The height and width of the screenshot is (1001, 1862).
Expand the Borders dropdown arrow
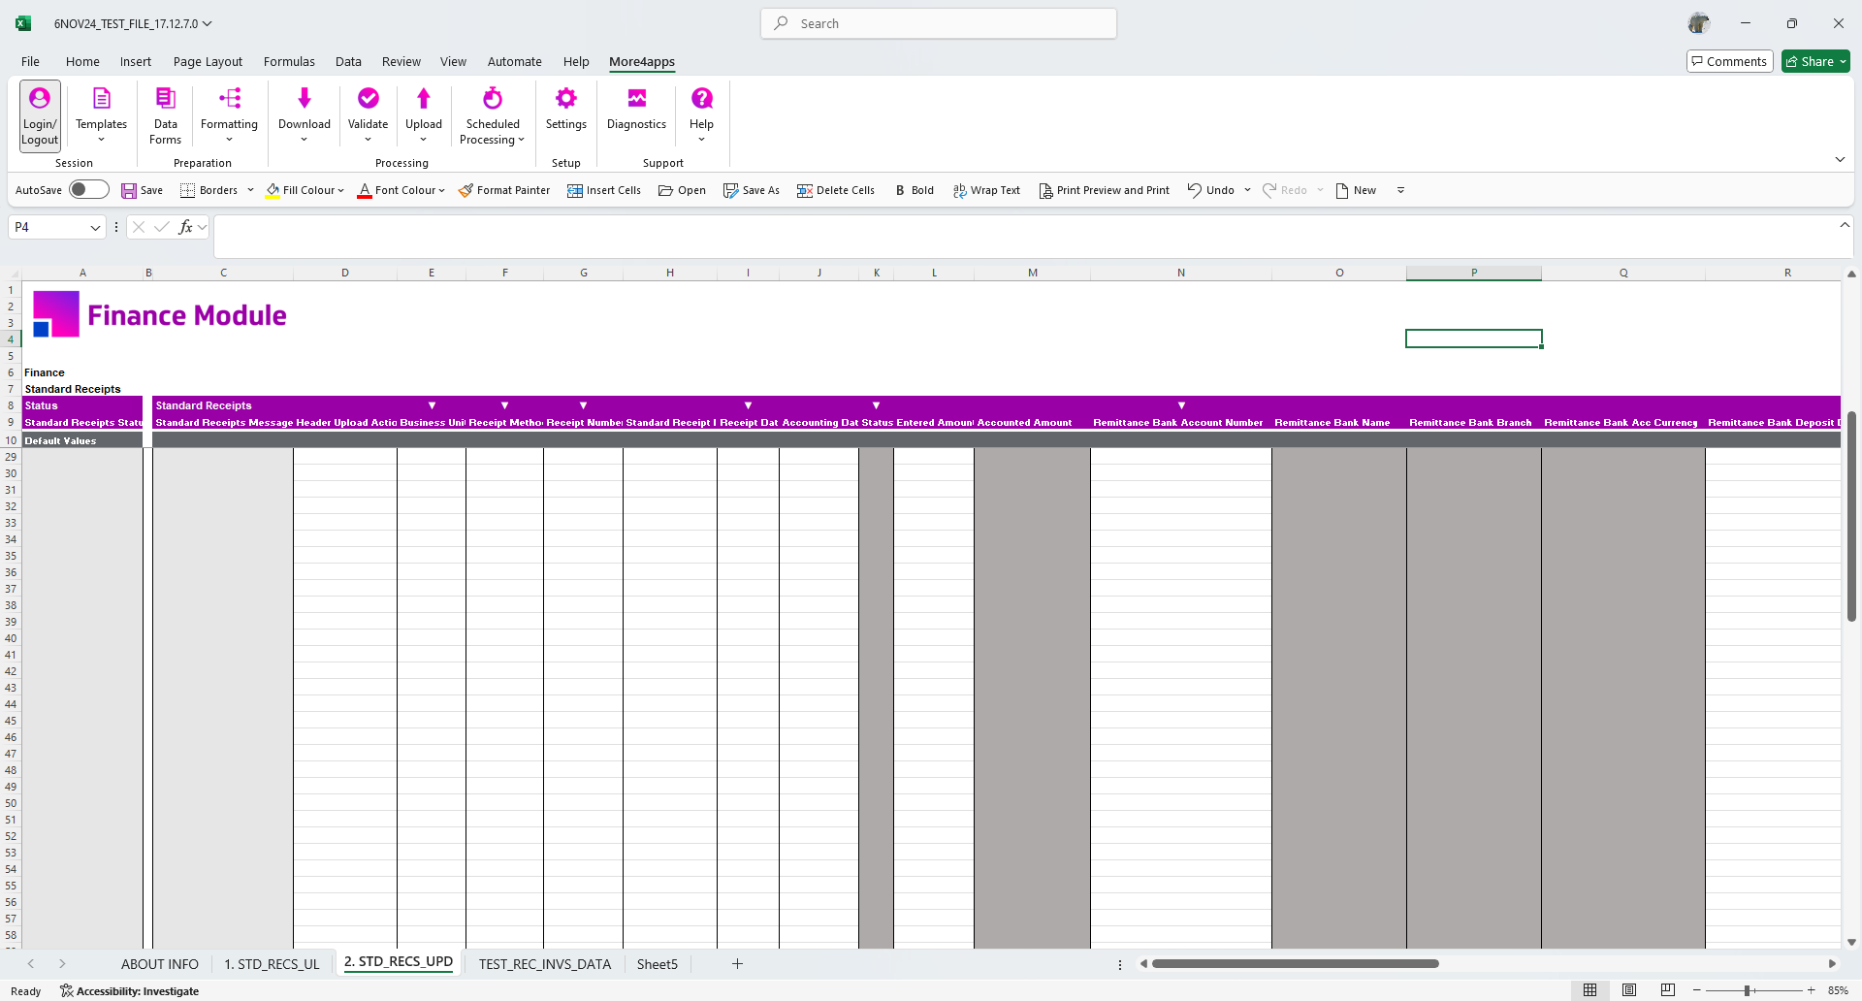(x=250, y=191)
